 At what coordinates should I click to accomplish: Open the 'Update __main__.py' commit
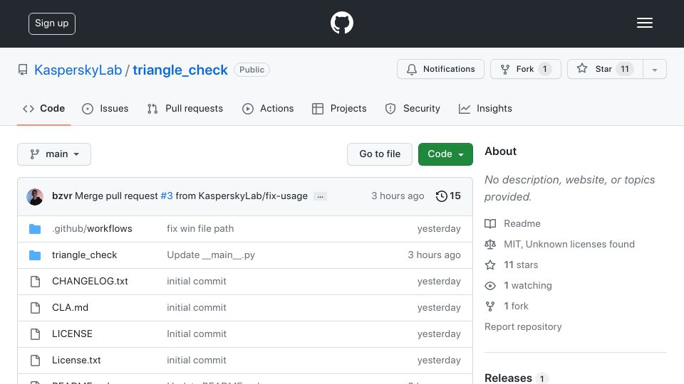point(211,255)
